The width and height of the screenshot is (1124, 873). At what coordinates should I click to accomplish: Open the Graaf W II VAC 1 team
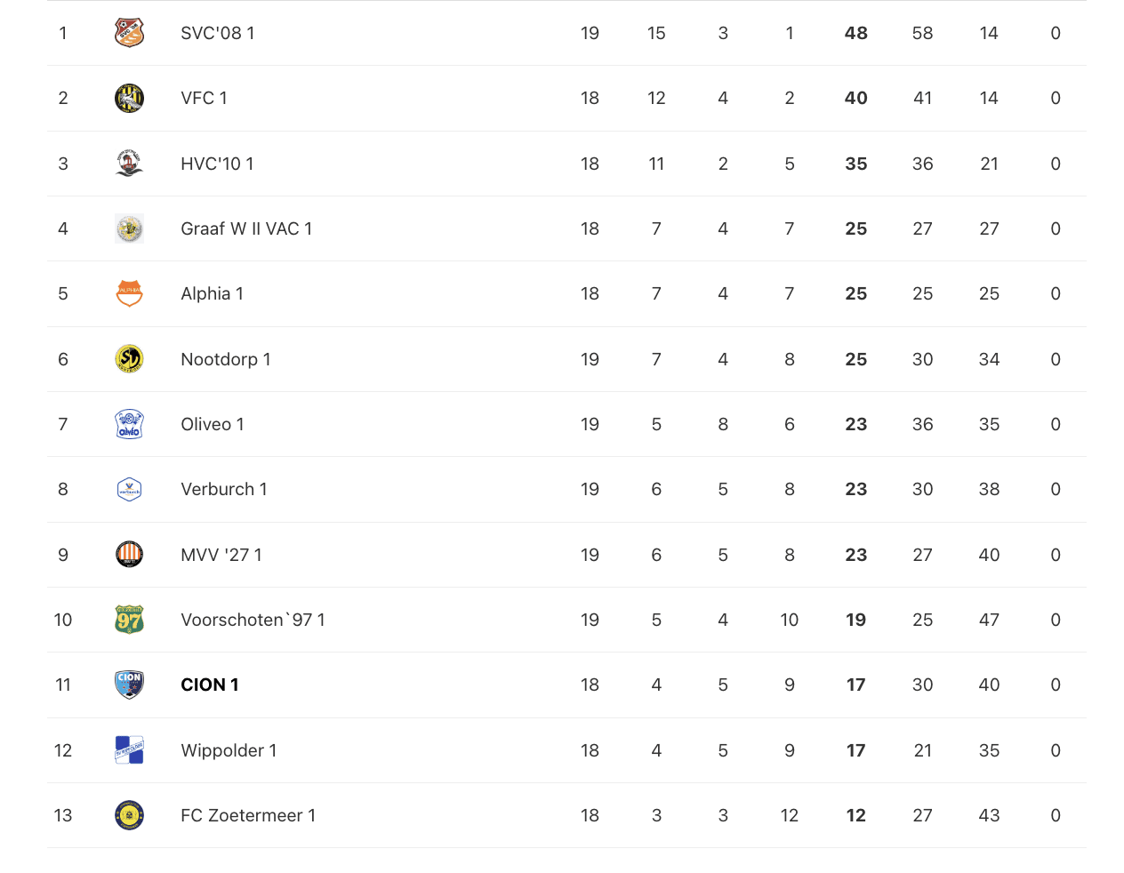pyautogui.click(x=246, y=228)
